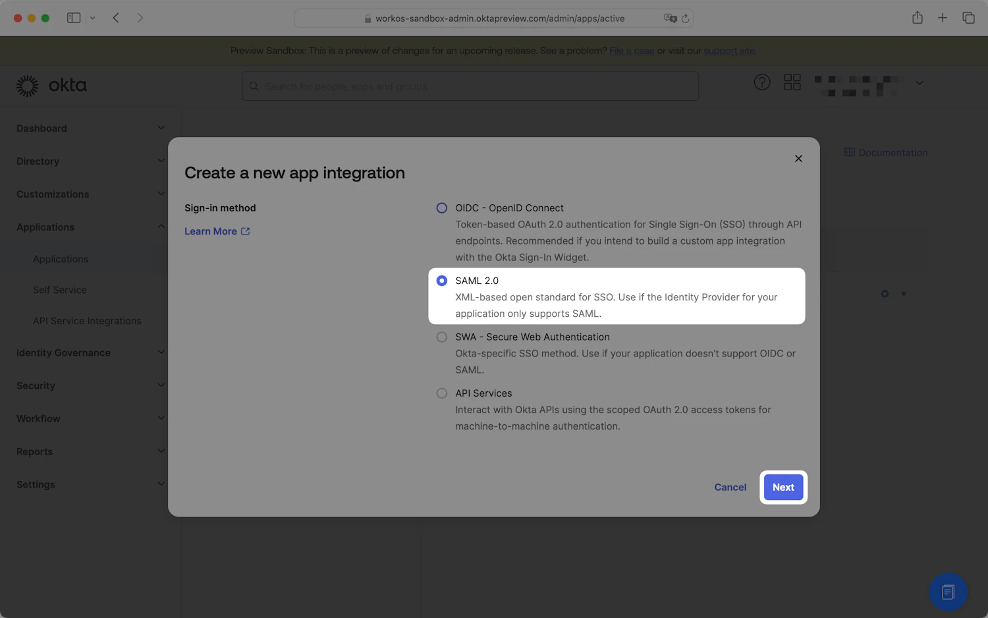Click the translate icon in address bar

(x=670, y=18)
